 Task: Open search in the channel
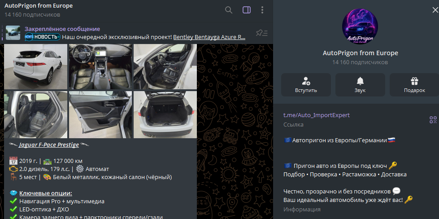[x=229, y=10]
